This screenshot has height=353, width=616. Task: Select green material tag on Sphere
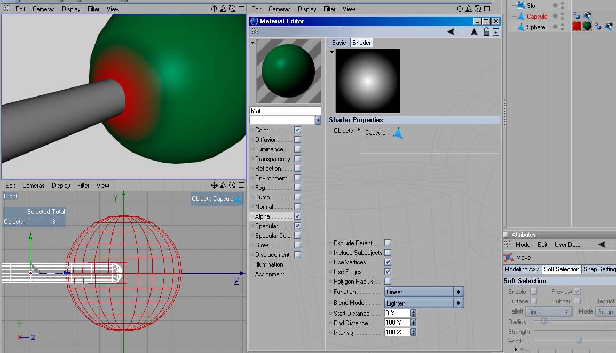(x=587, y=26)
